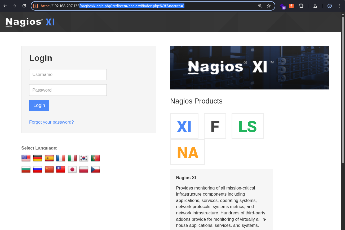345x230 pixels.
Task: Open the Nagios XI product tile
Action: click(184, 126)
